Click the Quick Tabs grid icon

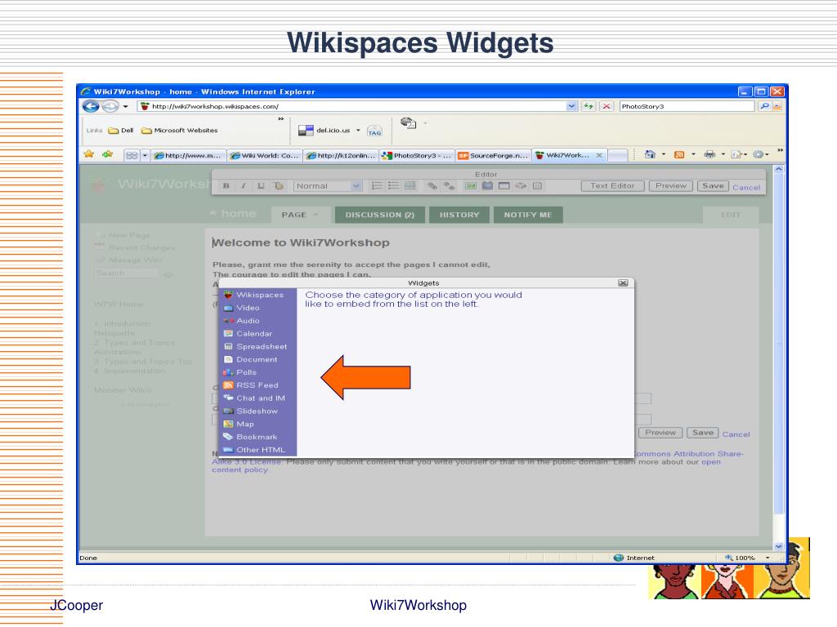132,155
